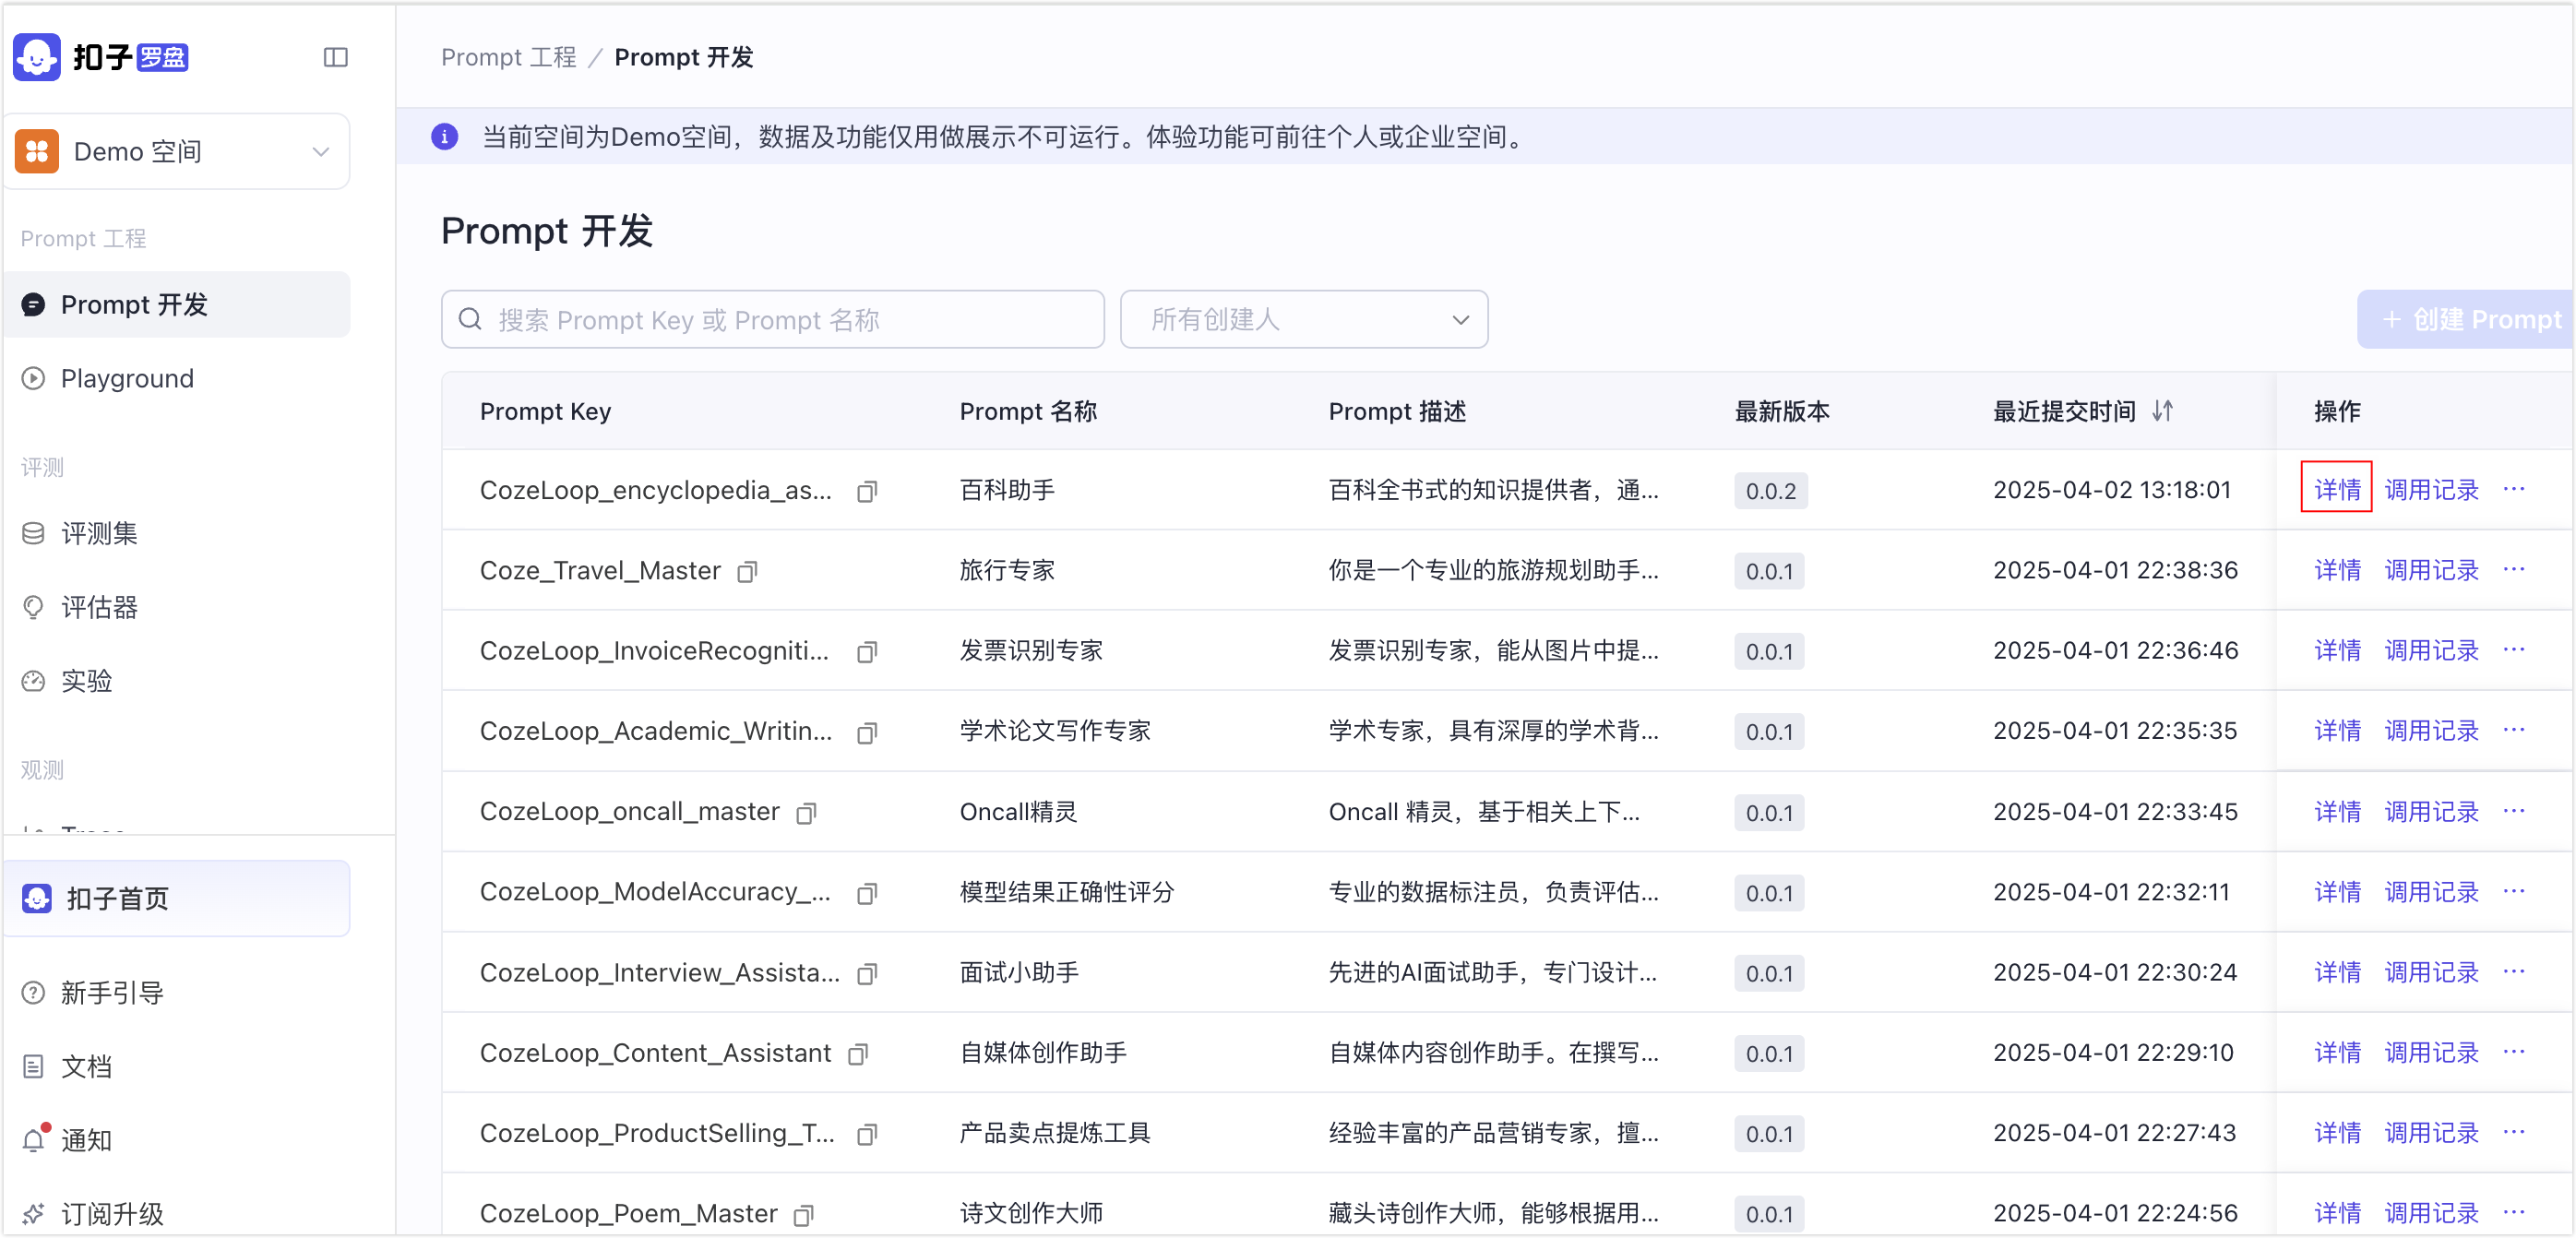The image size is (2576, 1238).
Task: Copy the CozeLoop_Poem_Master prompt key
Action: [x=804, y=1215]
